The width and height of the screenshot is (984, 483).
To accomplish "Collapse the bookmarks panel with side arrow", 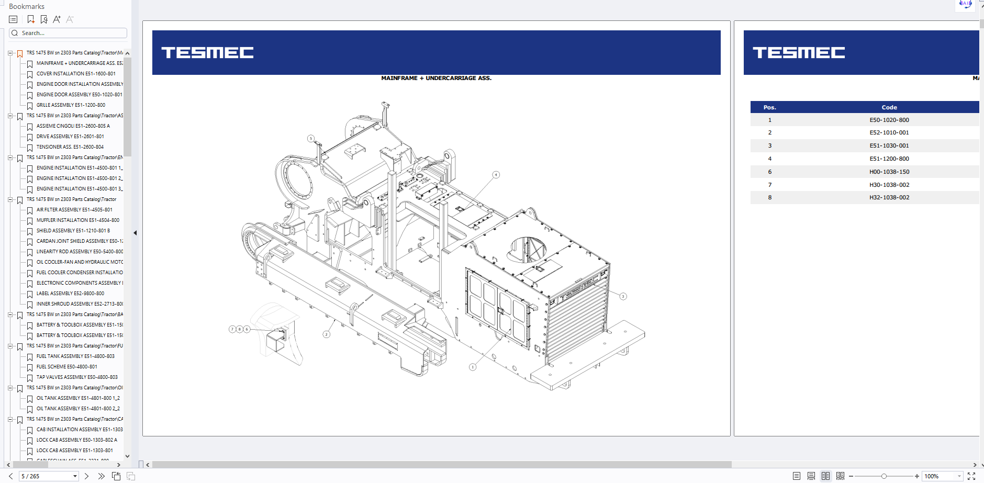I will pos(135,233).
